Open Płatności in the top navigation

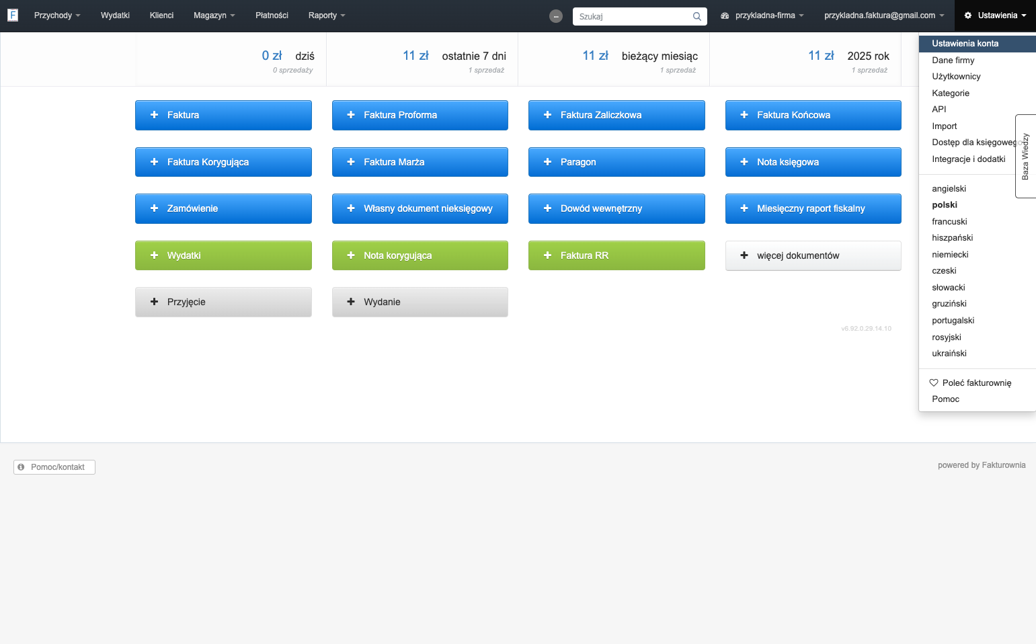(x=272, y=15)
